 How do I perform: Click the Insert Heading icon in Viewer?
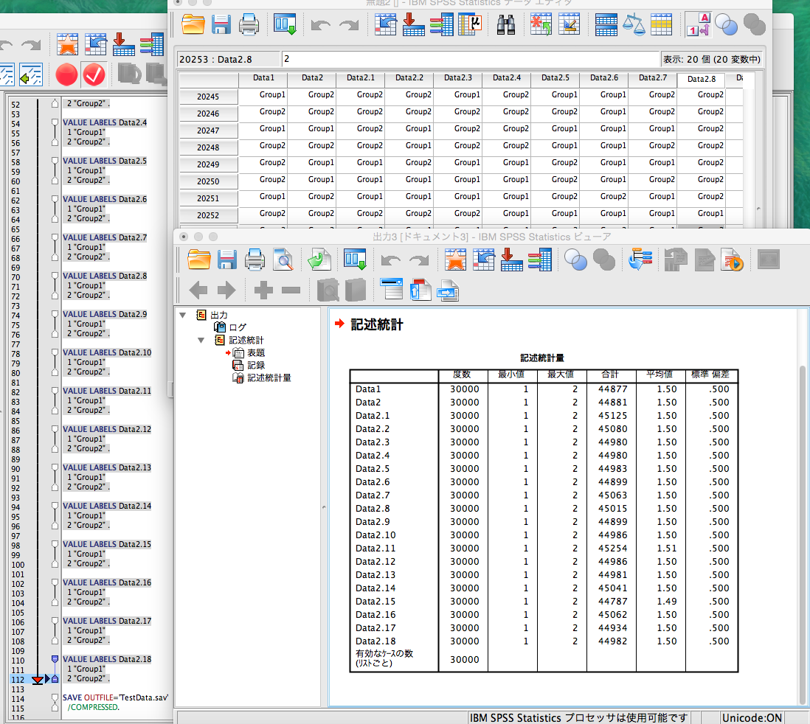click(392, 290)
